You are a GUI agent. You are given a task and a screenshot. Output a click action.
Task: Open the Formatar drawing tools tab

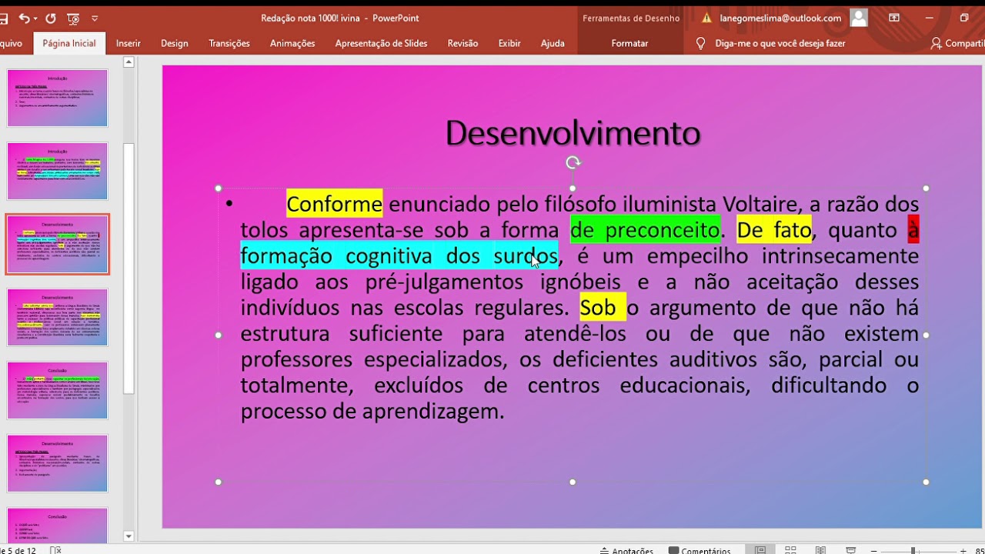pyautogui.click(x=629, y=44)
